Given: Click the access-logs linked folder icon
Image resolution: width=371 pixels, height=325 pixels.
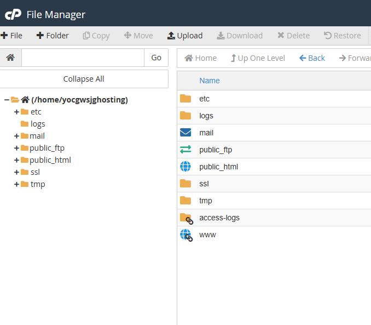Looking at the screenshot, I should (186, 218).
